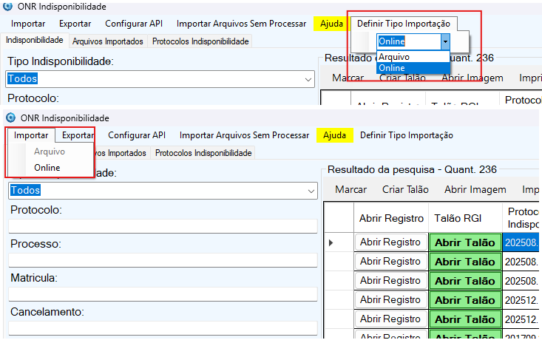Image resolution: width=542 pixels, height=340 pixels.
Task: Open the Exportar menu in the lower window
Action: [78, 135]
